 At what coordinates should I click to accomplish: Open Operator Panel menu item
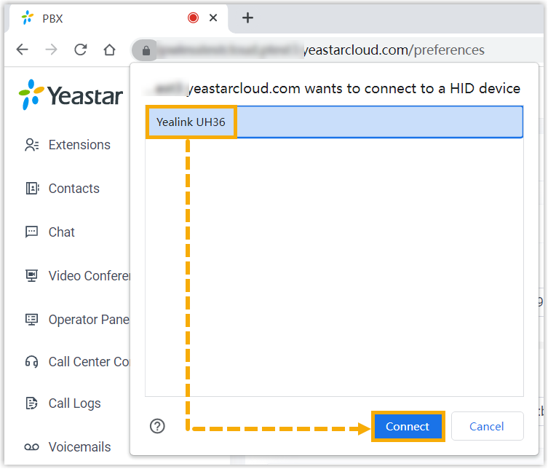coord(89,319)
